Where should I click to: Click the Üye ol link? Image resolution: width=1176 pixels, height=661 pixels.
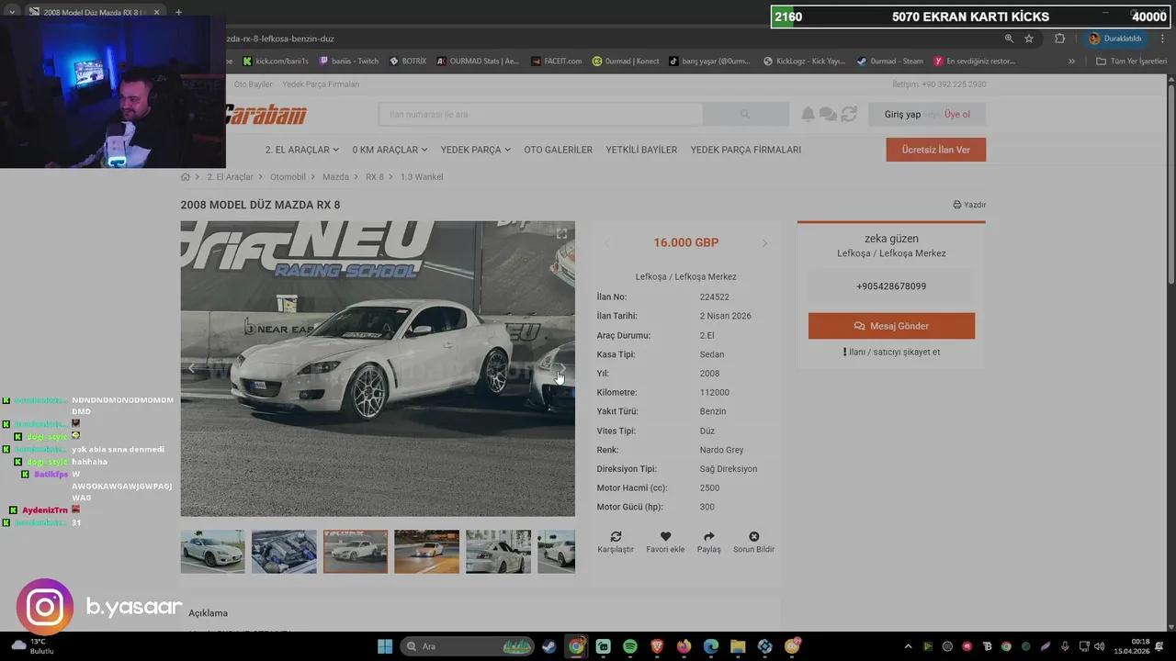point(957,115)
